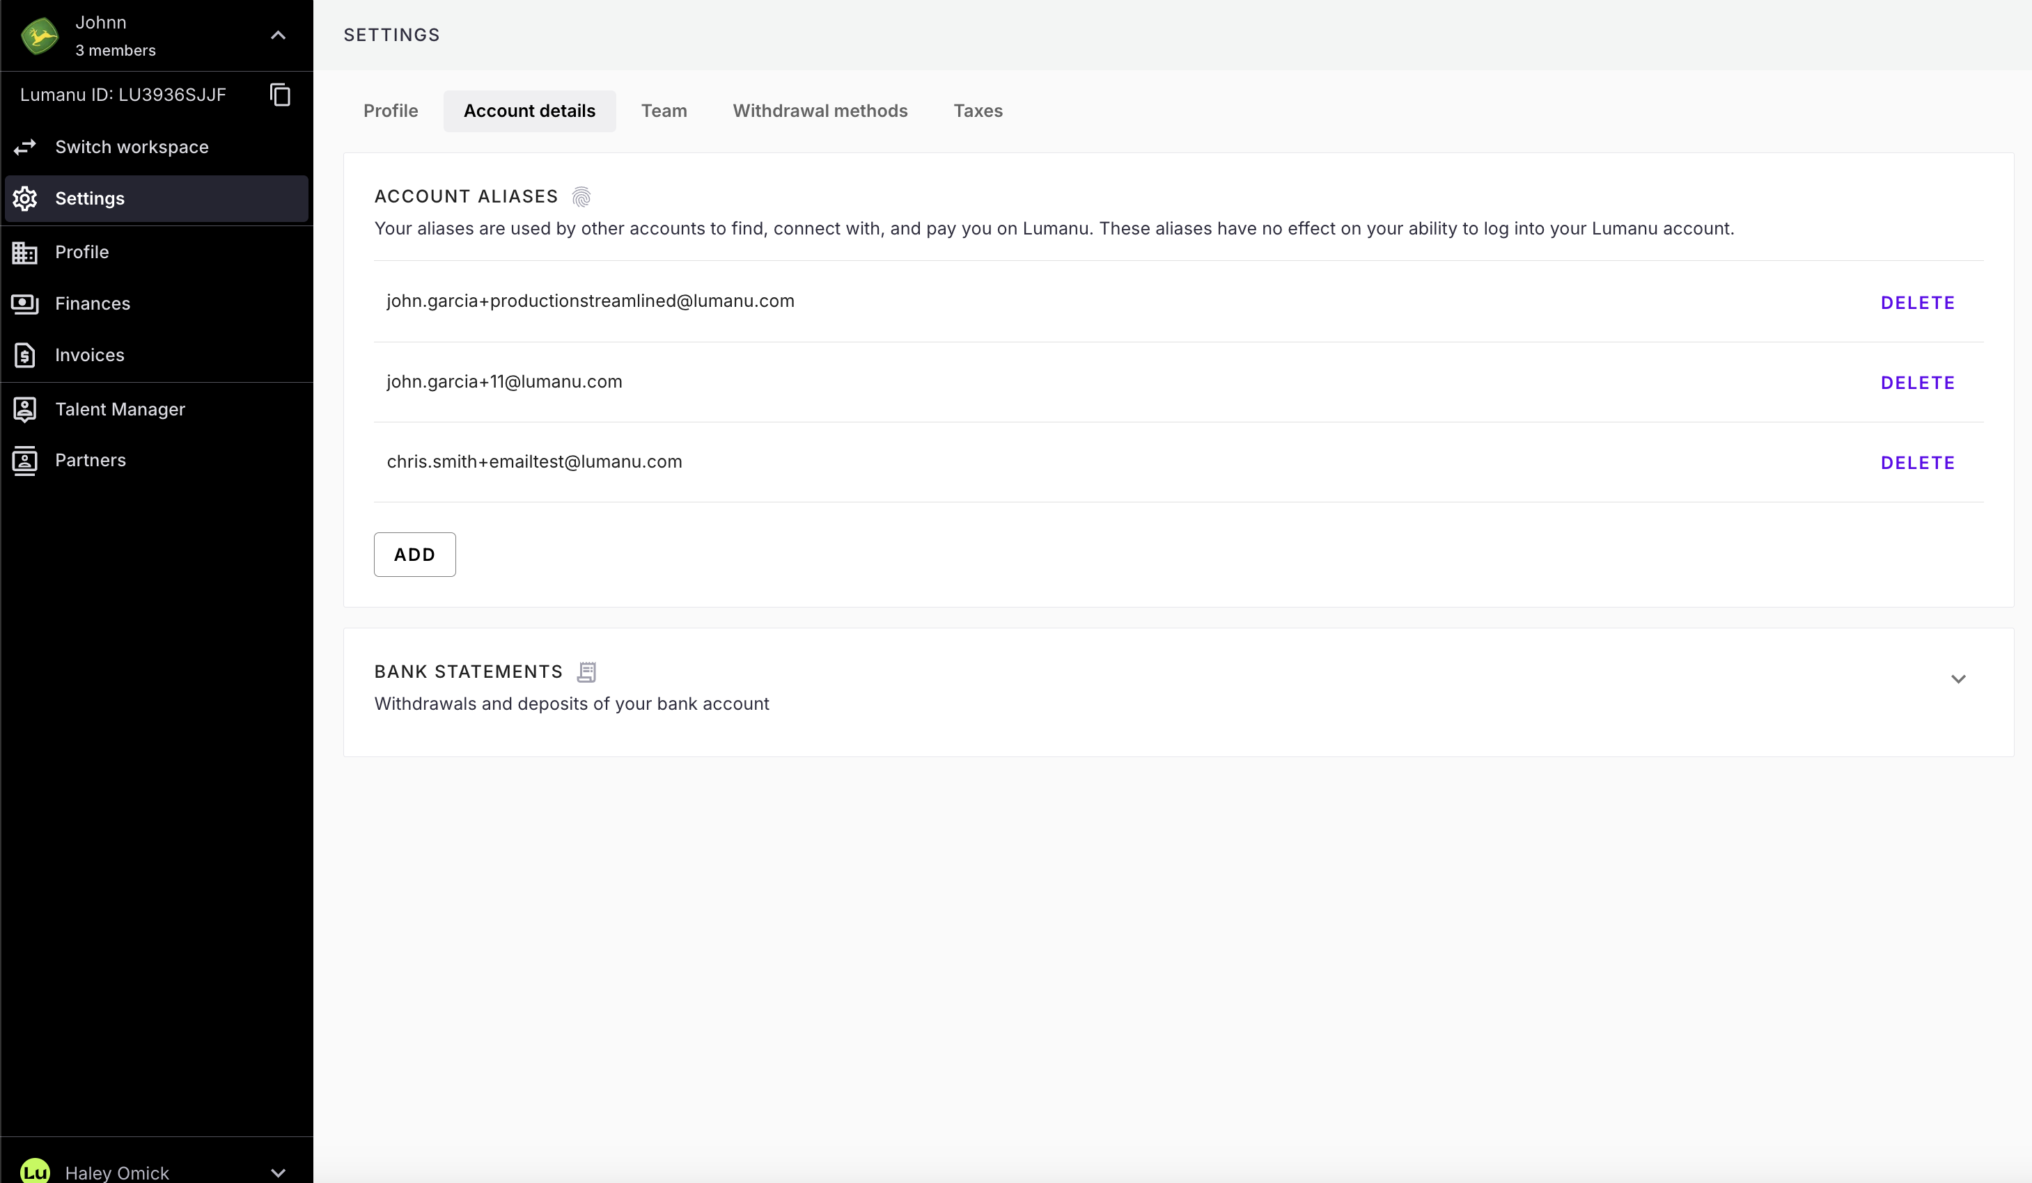
Task: Click the Settings gear icon in sidebar
Action: [25, 198]
